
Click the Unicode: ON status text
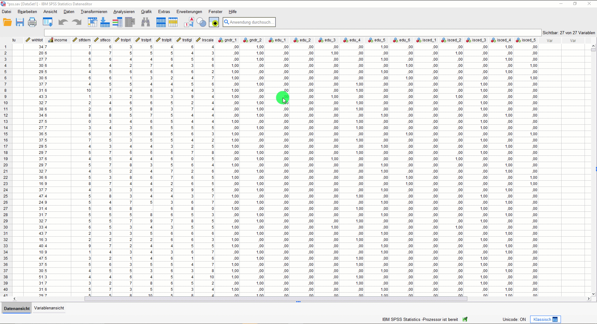tap(514, 319)
